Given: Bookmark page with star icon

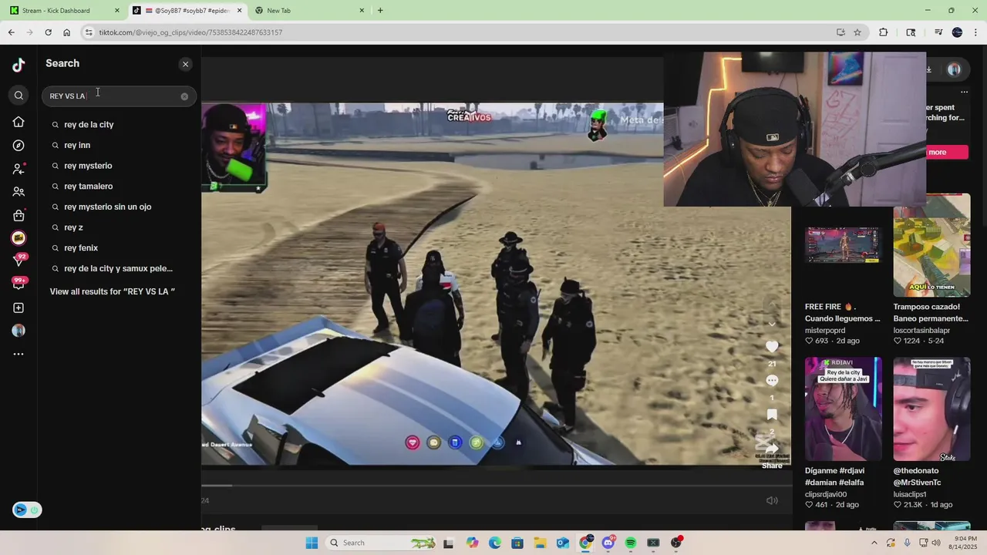Looking at the screenshot, I should point(857,32).
